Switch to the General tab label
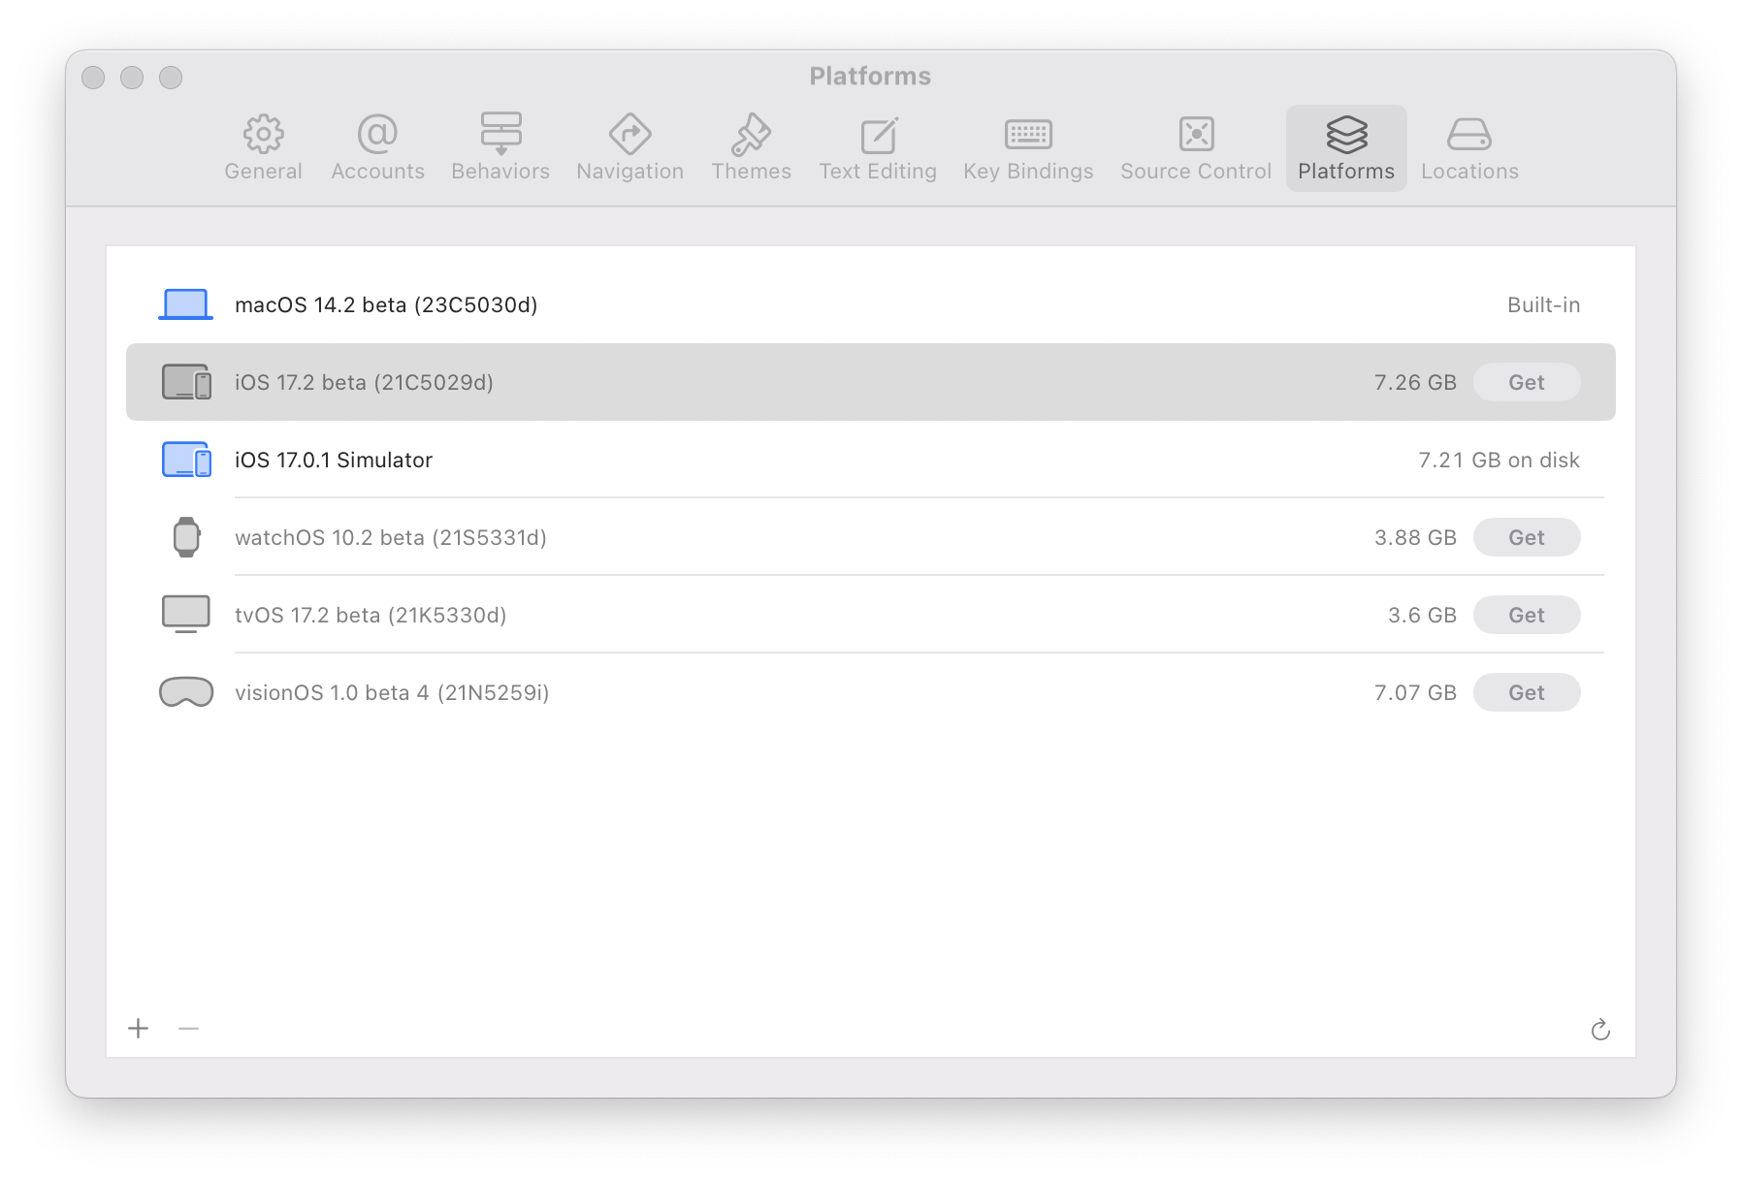 (x=263, y=172)
